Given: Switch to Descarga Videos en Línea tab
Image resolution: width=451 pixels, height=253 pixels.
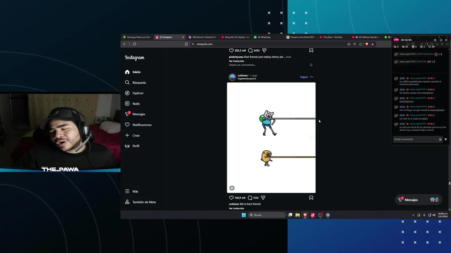Looking at the screenshot, I should click(x=137, y=37).
